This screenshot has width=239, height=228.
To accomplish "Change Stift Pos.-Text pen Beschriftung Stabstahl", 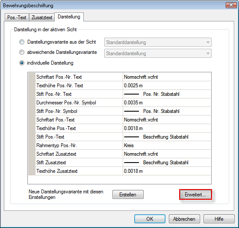I will coord(167,136).
